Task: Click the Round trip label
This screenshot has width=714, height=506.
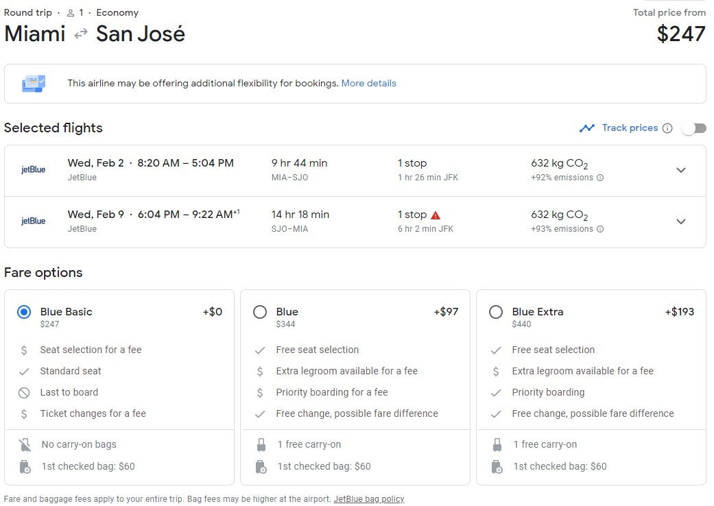Action: tap(28, 13)
